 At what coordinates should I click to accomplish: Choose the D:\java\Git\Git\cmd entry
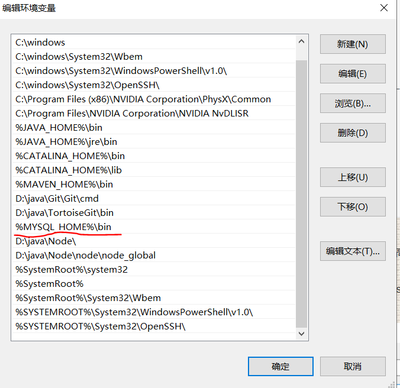[57, 199]
